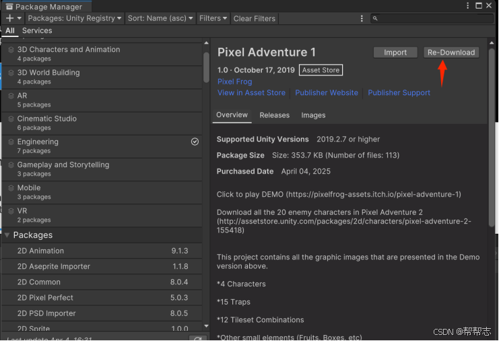Screen dimensions: 499x341
Task: Open the window kebab menu at top right
Action: click(467, 6)
